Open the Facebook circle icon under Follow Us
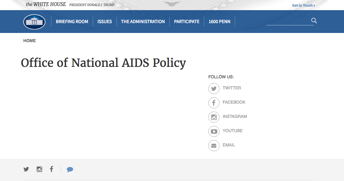The height and width of the screenshot is (181, 344). (x=214, y=103)
